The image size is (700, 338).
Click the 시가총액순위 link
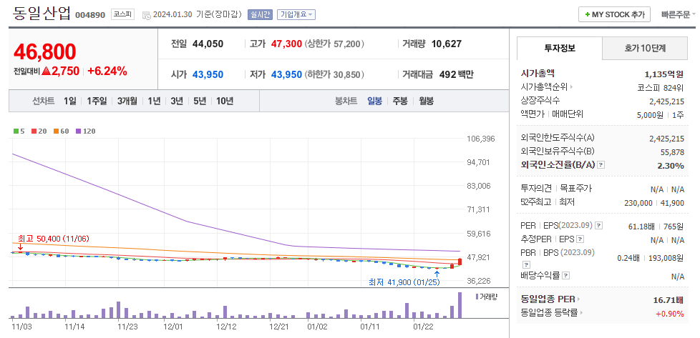point(544,87)
